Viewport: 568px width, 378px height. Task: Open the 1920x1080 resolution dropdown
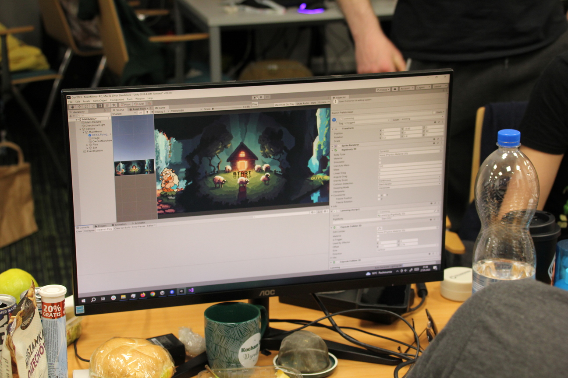coord(186,110)
